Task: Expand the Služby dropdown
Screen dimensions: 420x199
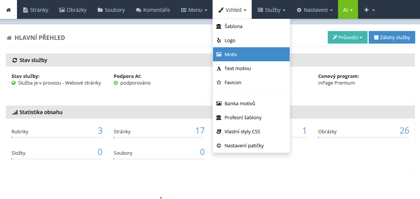Action: pyautogui.click(x=271, y=10)
